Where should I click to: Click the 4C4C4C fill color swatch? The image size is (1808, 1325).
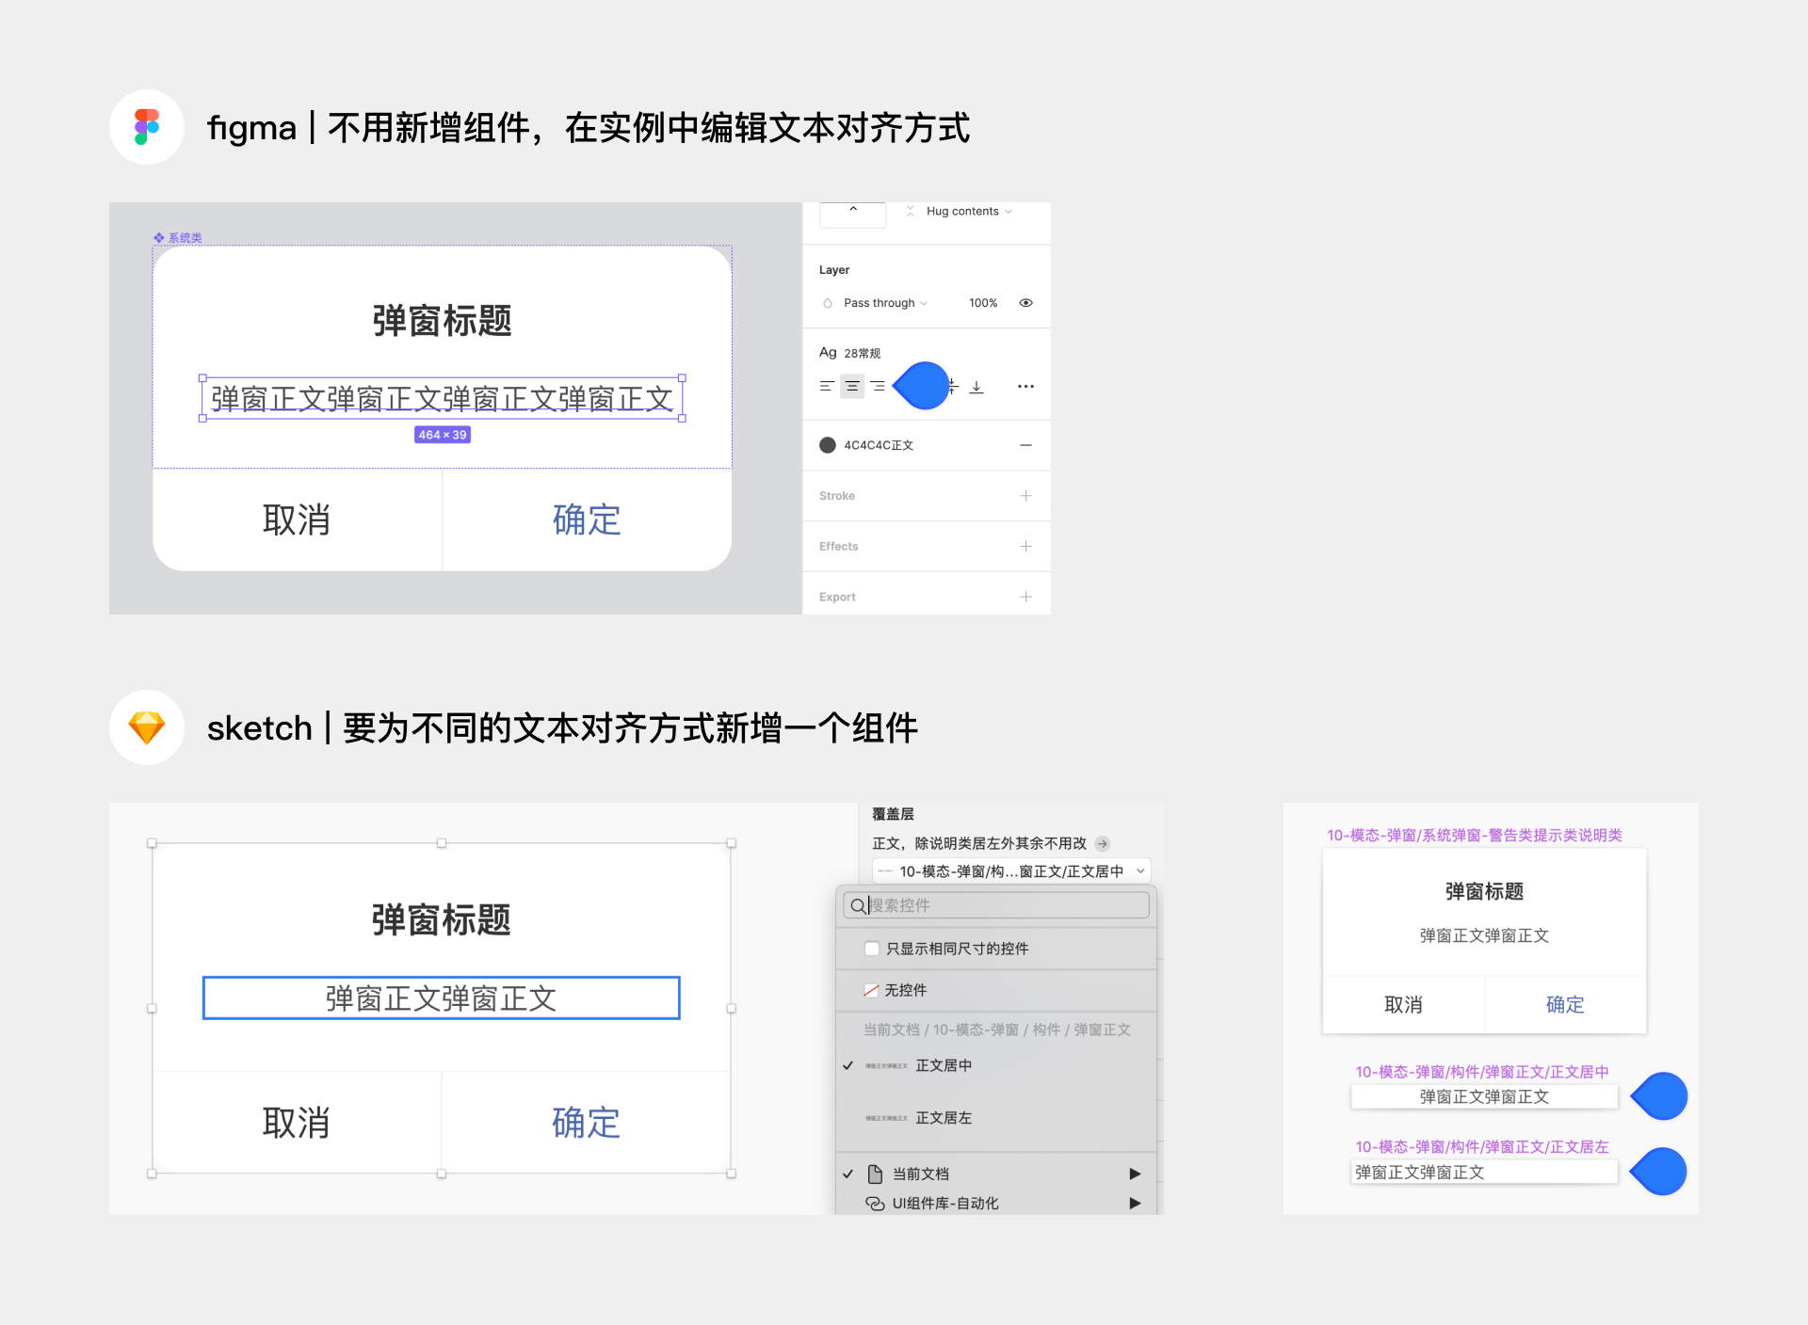[x=828, y=445]
